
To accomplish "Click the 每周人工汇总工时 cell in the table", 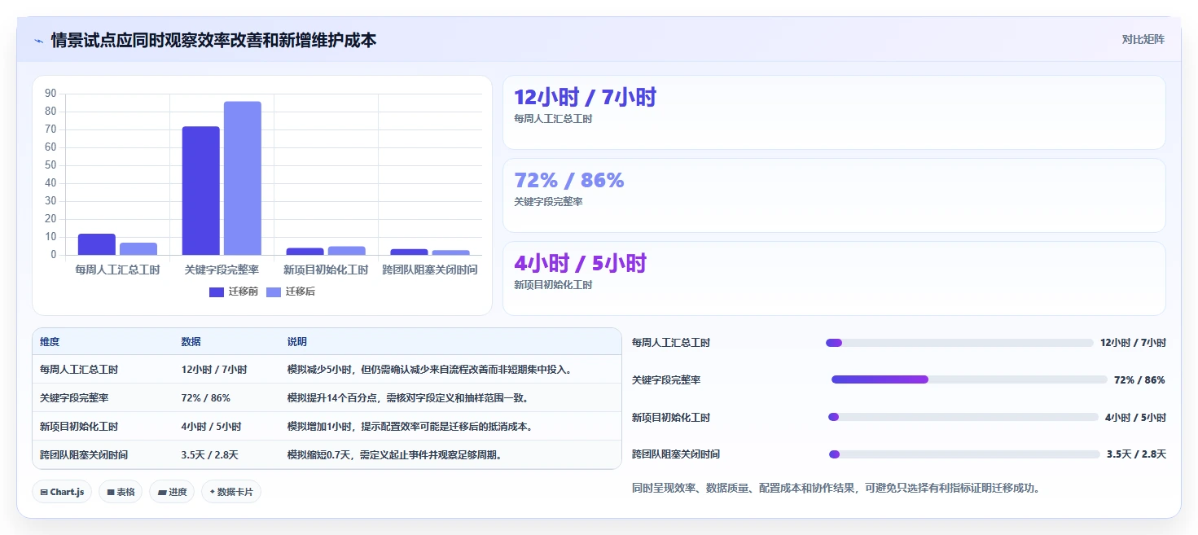I will [79, 370].
